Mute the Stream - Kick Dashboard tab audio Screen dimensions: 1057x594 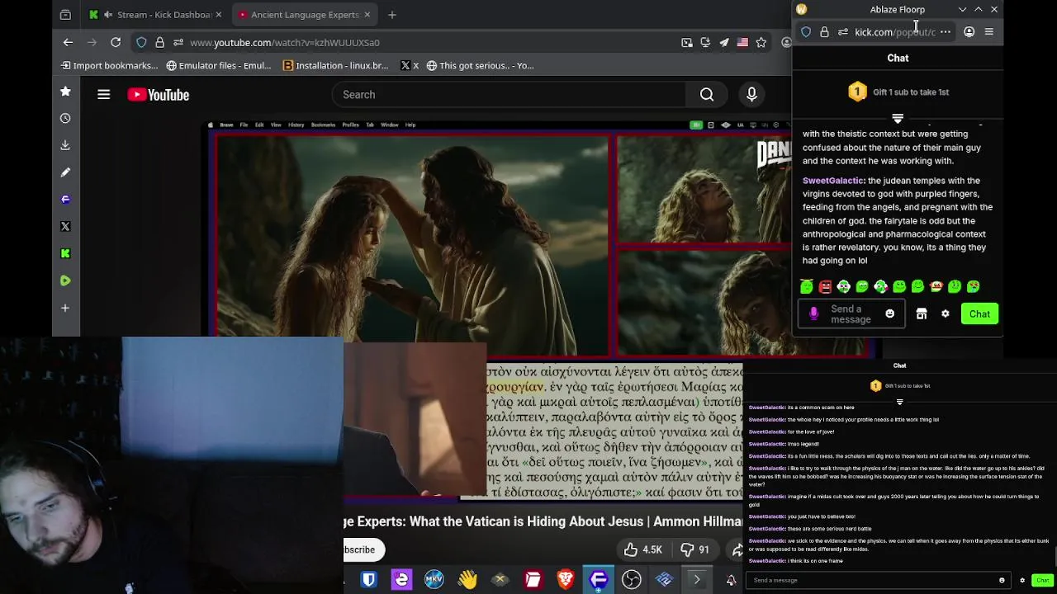108,14
